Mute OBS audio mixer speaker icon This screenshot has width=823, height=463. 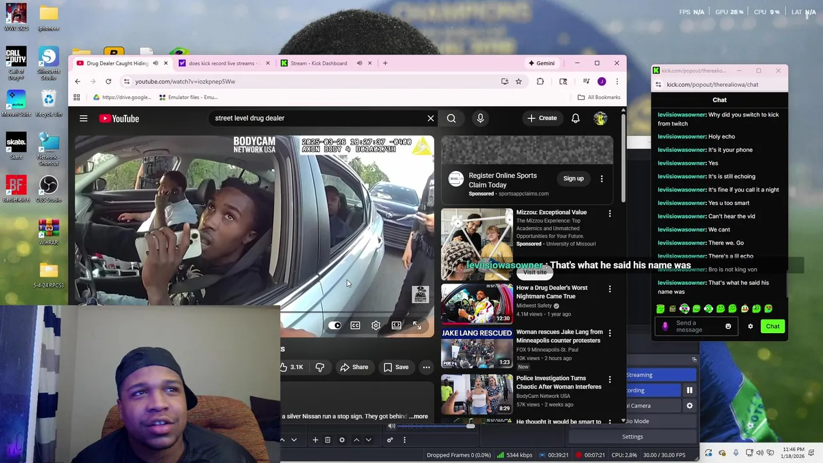click(392, 426)
